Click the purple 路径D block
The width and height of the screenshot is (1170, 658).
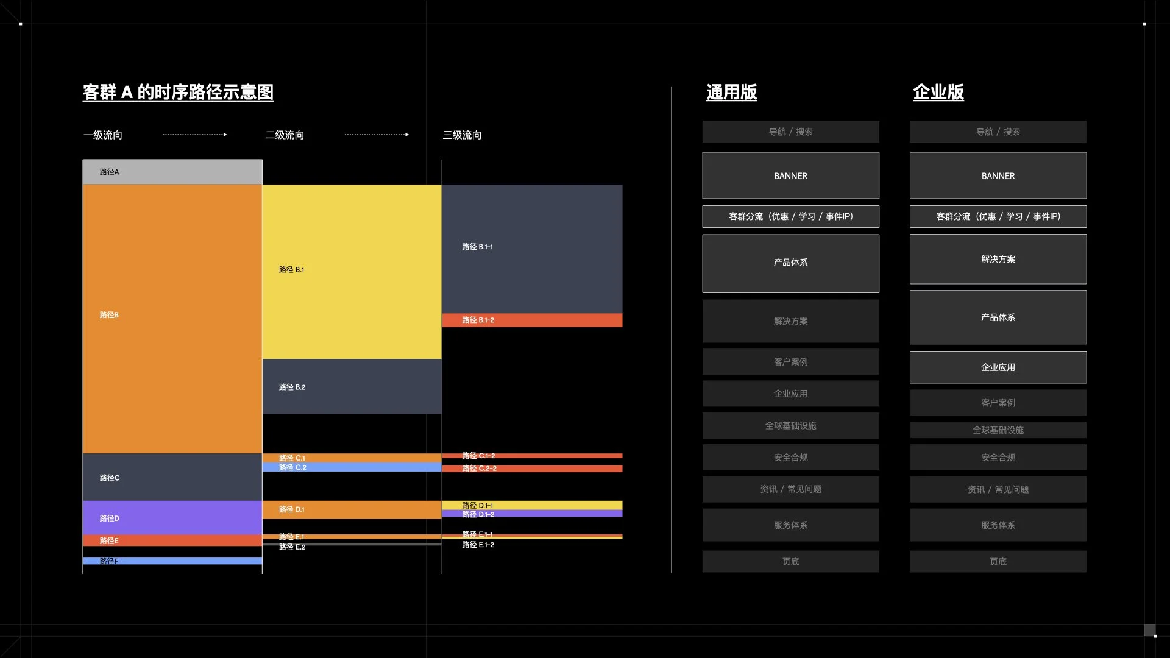pos(172,518)
